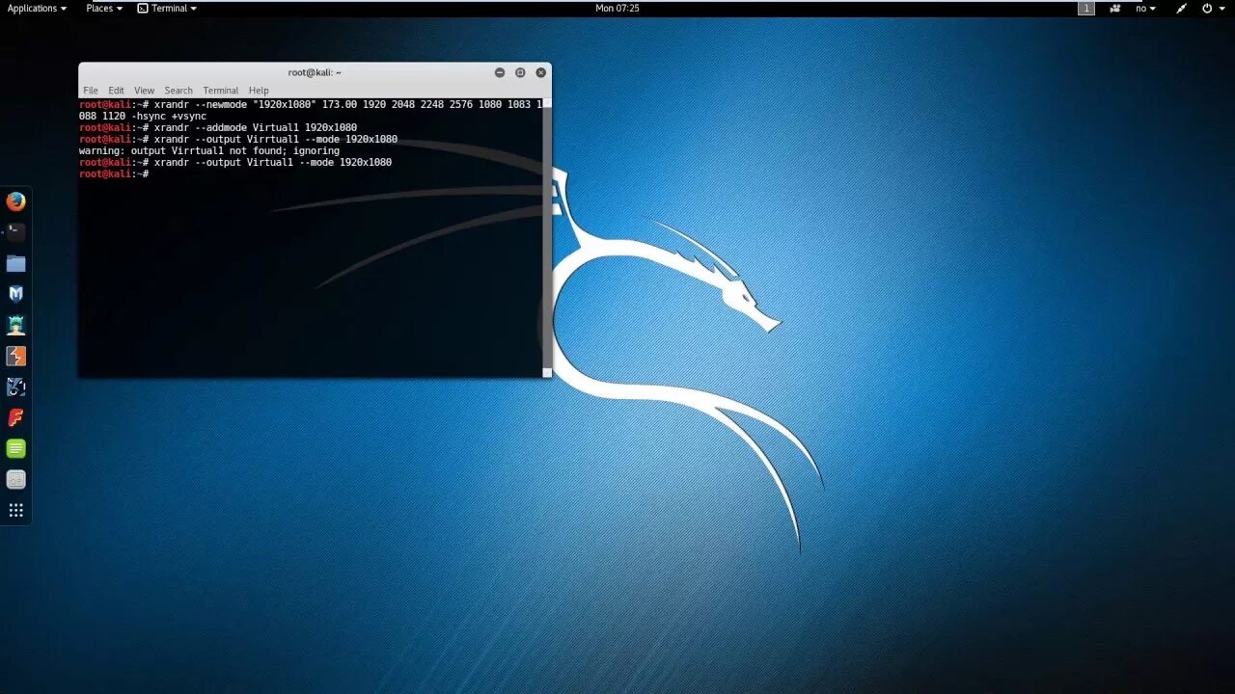Click the '088 1120 -hsync +vsync' line
1235x694 pixels.
143,117
